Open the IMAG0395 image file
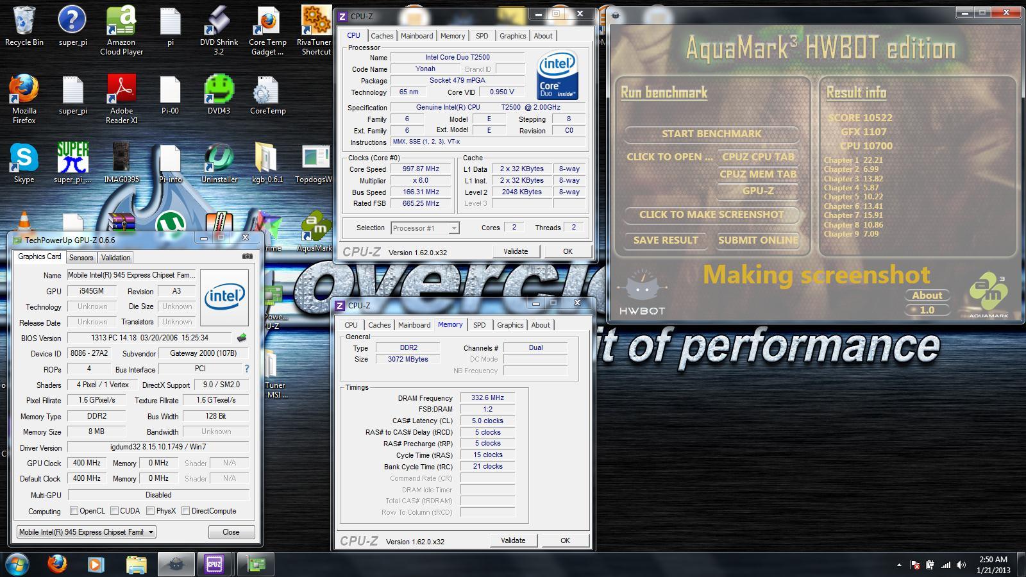Screen dimensions: 1026x577 tap(121, 163)
